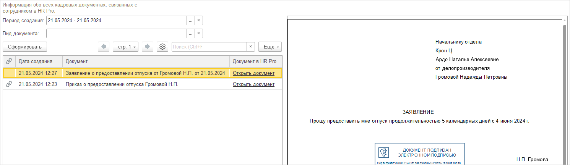This screenshot has height=165, width=570.
Task: Click the previous page arrow icon
Action: [x=104, y=47]
